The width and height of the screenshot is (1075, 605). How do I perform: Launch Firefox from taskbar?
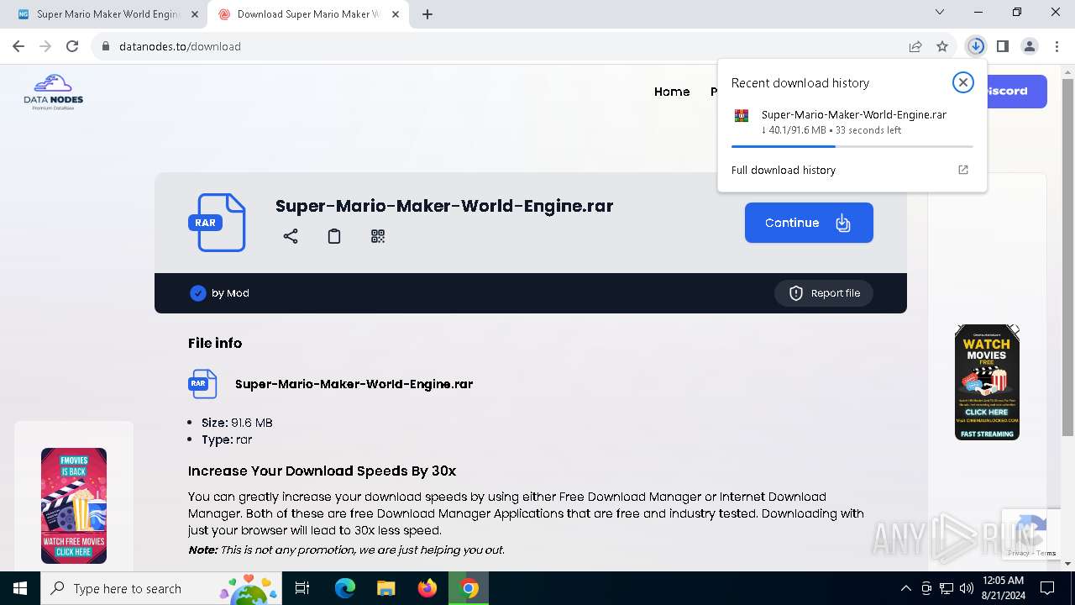pyautogui.click(x=427, y=588)
